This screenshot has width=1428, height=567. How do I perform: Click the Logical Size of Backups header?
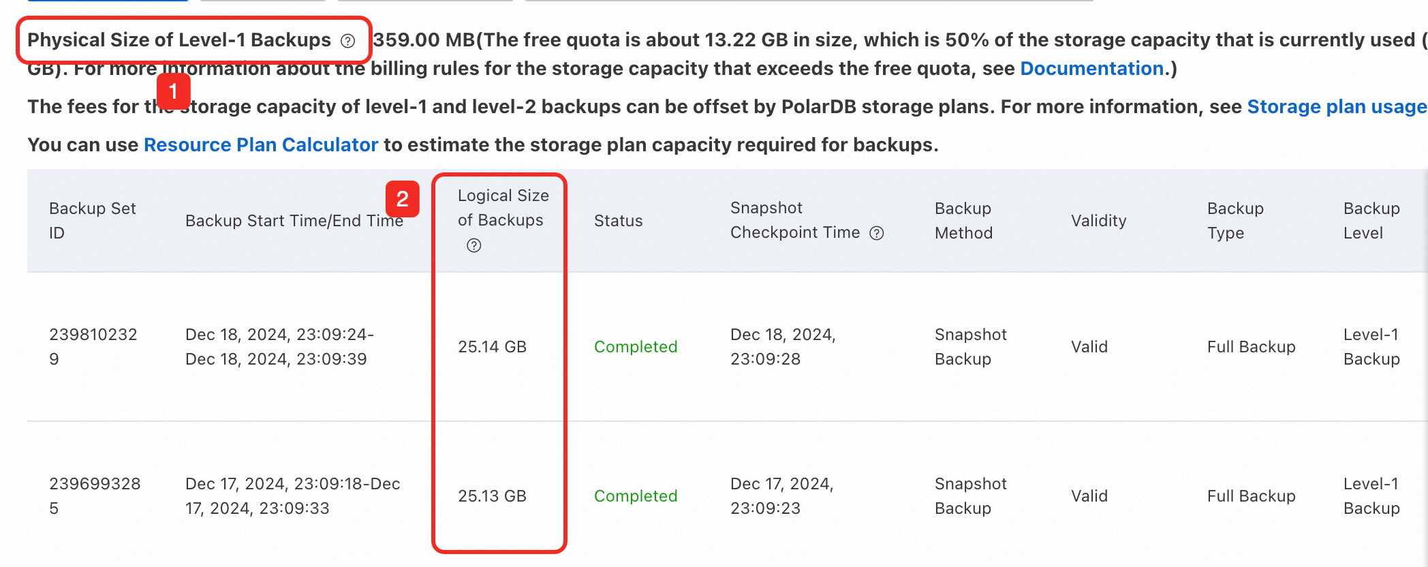[503, 208]
